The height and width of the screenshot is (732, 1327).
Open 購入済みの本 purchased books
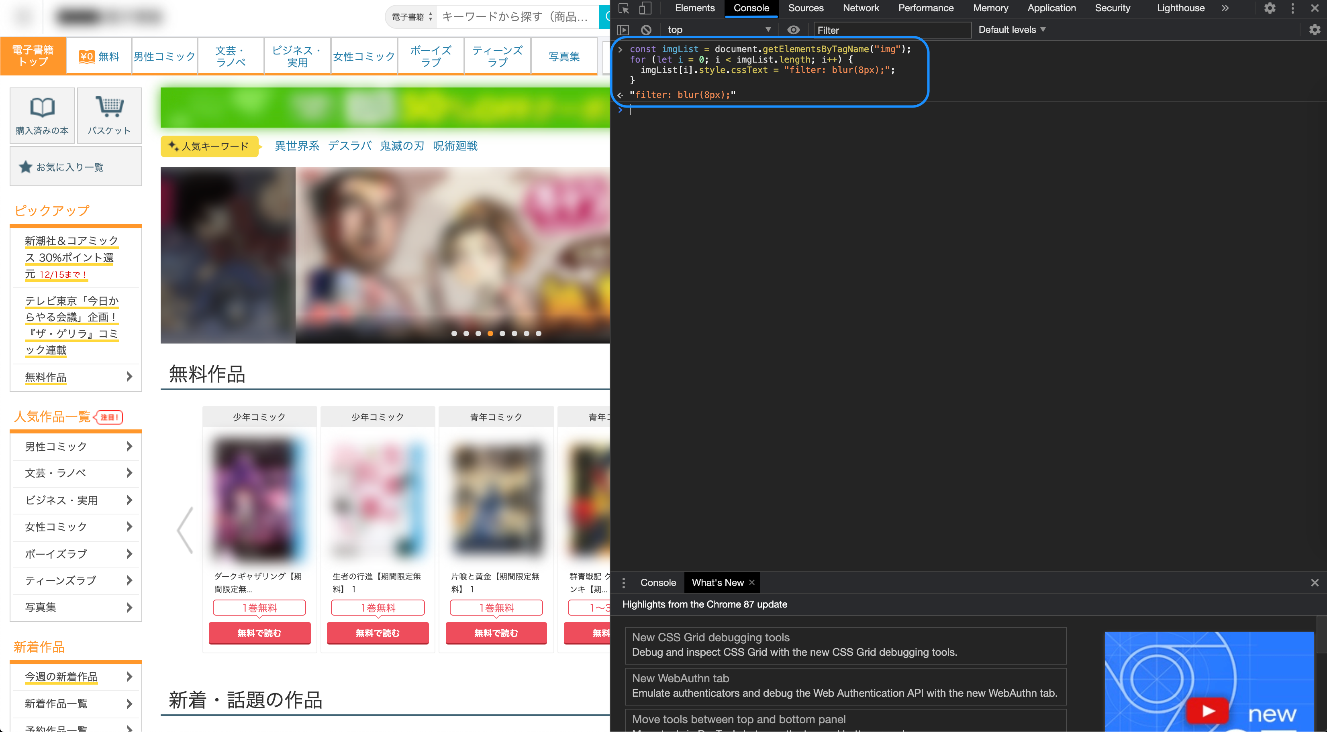point(42,115)
